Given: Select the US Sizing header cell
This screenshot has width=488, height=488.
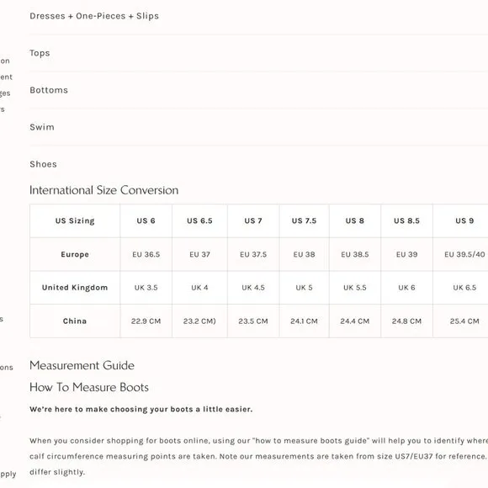Looking at the screenshot, I should pyautogui.click(x=75, y=220).
